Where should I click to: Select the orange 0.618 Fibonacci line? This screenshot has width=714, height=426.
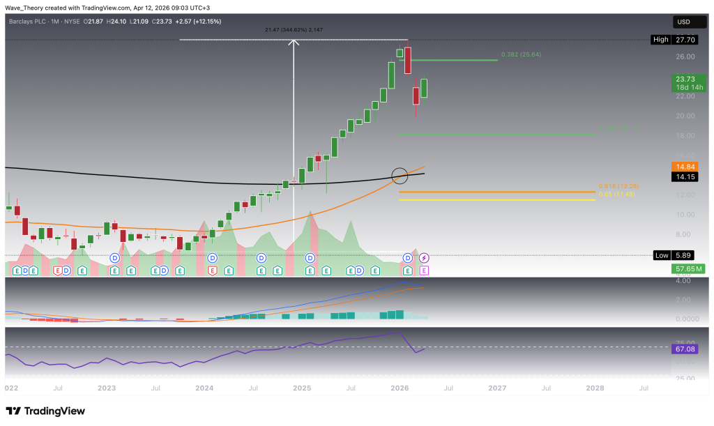pos(488,192)
